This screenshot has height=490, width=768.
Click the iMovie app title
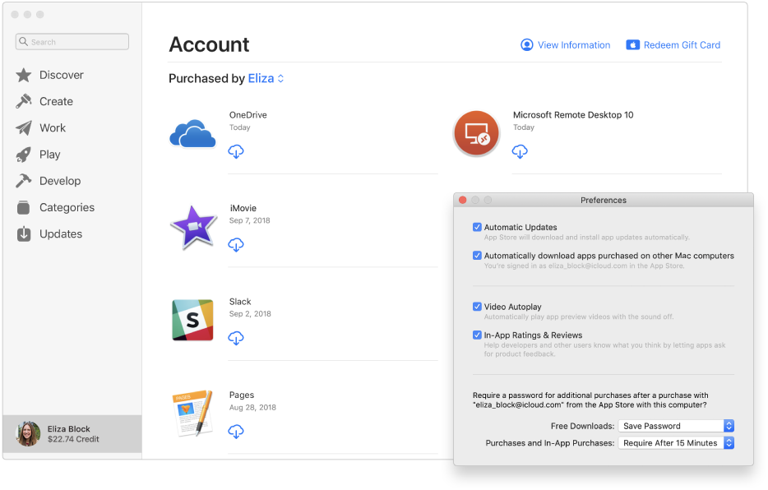tap(243, 208)
